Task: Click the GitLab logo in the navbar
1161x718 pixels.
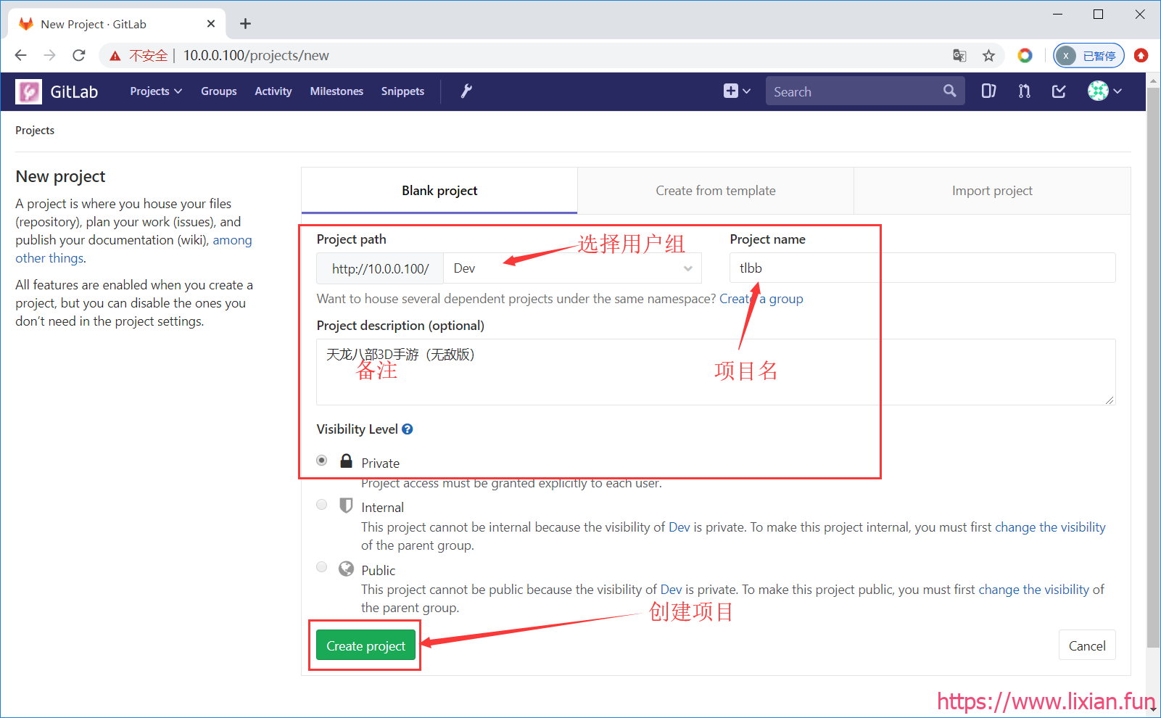Action: (29, 91)
